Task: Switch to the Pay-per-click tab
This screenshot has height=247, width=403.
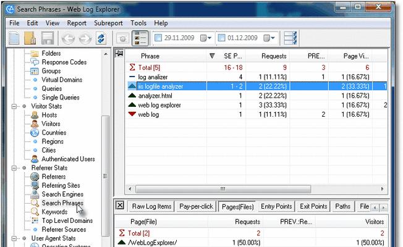Action: click(196, 206)
